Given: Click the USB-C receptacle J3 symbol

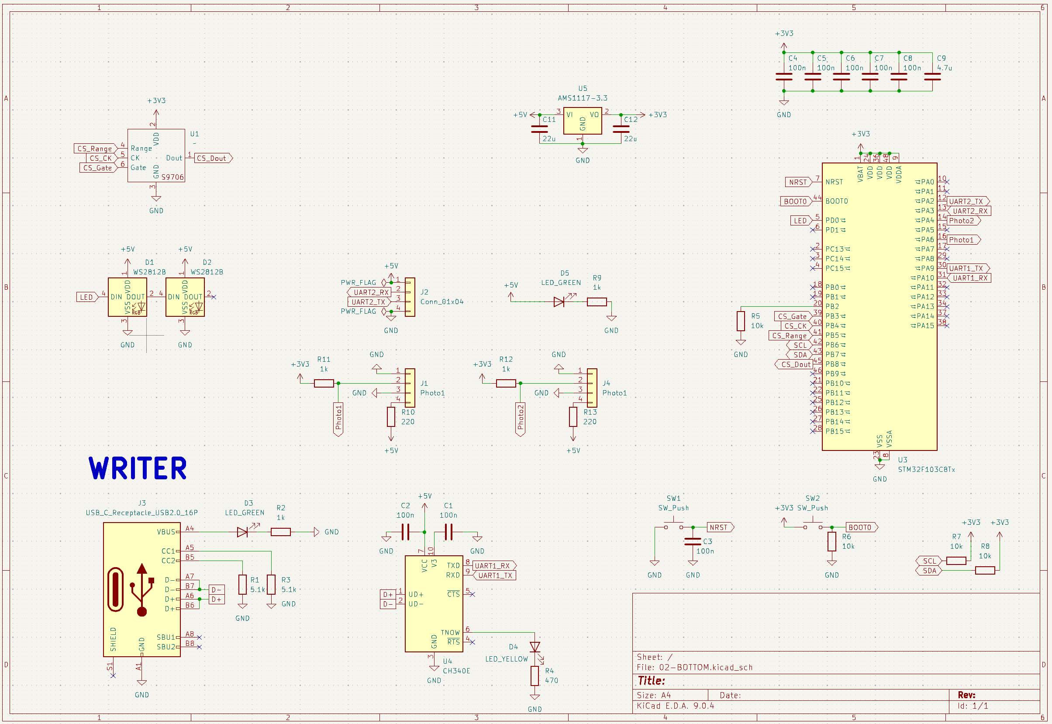Looking at the screenshot, I should (141, 590).
